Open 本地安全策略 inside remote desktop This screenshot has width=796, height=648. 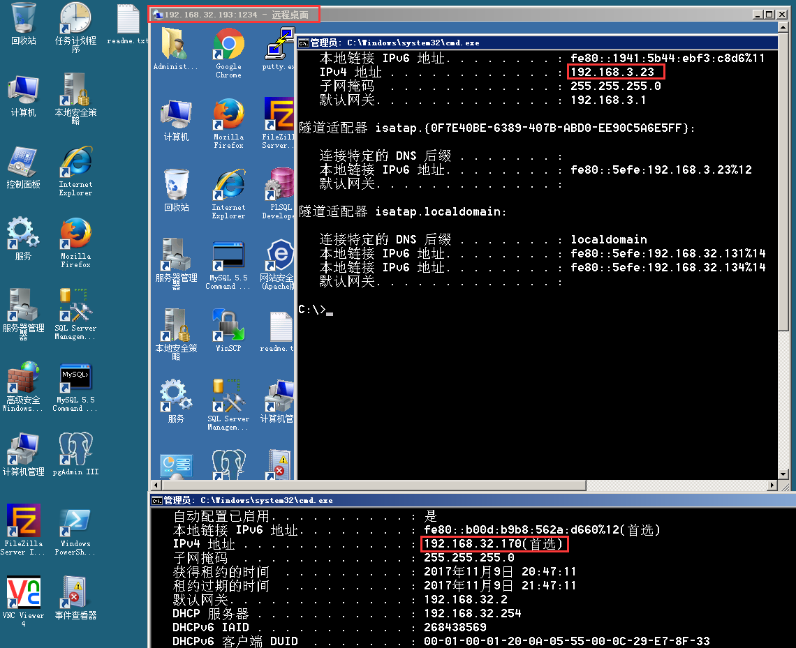pos(176,335)
